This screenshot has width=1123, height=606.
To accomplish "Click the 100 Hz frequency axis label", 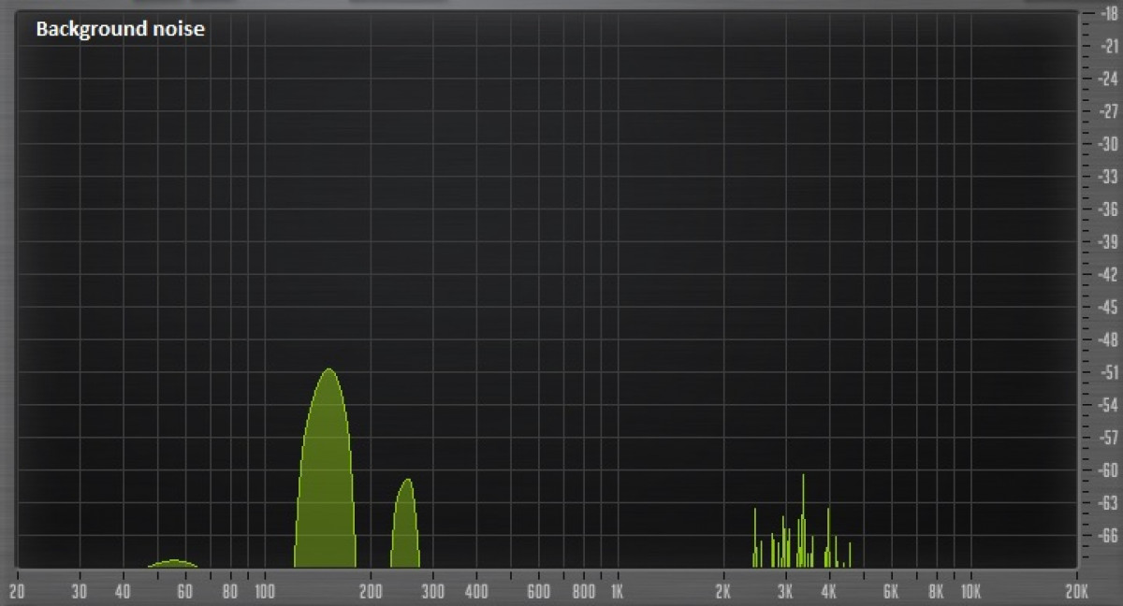I will tap(265, 590).
